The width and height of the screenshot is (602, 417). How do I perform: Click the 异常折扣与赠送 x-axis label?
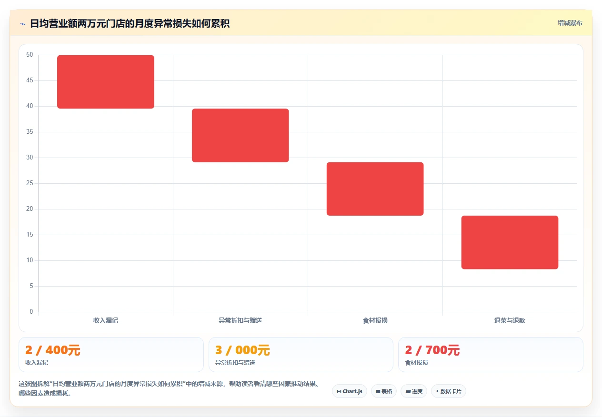(x=241, y=321)
